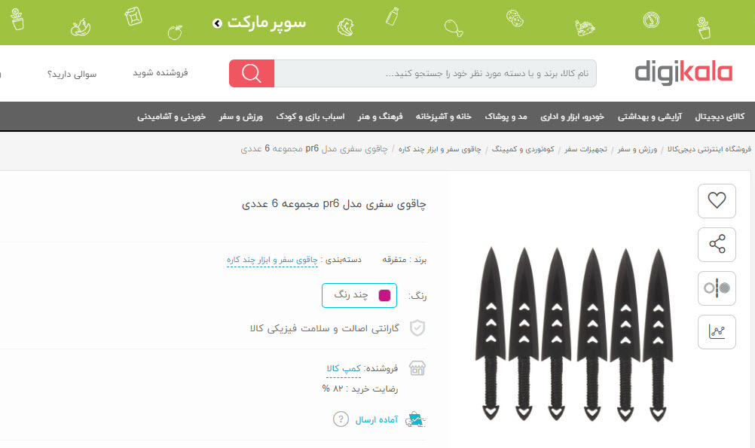Click فروشنده شوید link
Image resolution: width=755 pixels, height=448 pixels.
coord(160,73)
